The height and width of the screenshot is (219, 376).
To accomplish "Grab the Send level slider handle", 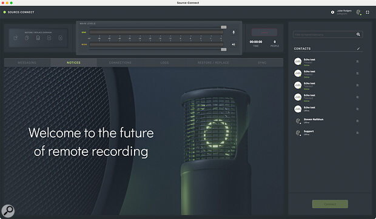I will click(224, 27).
